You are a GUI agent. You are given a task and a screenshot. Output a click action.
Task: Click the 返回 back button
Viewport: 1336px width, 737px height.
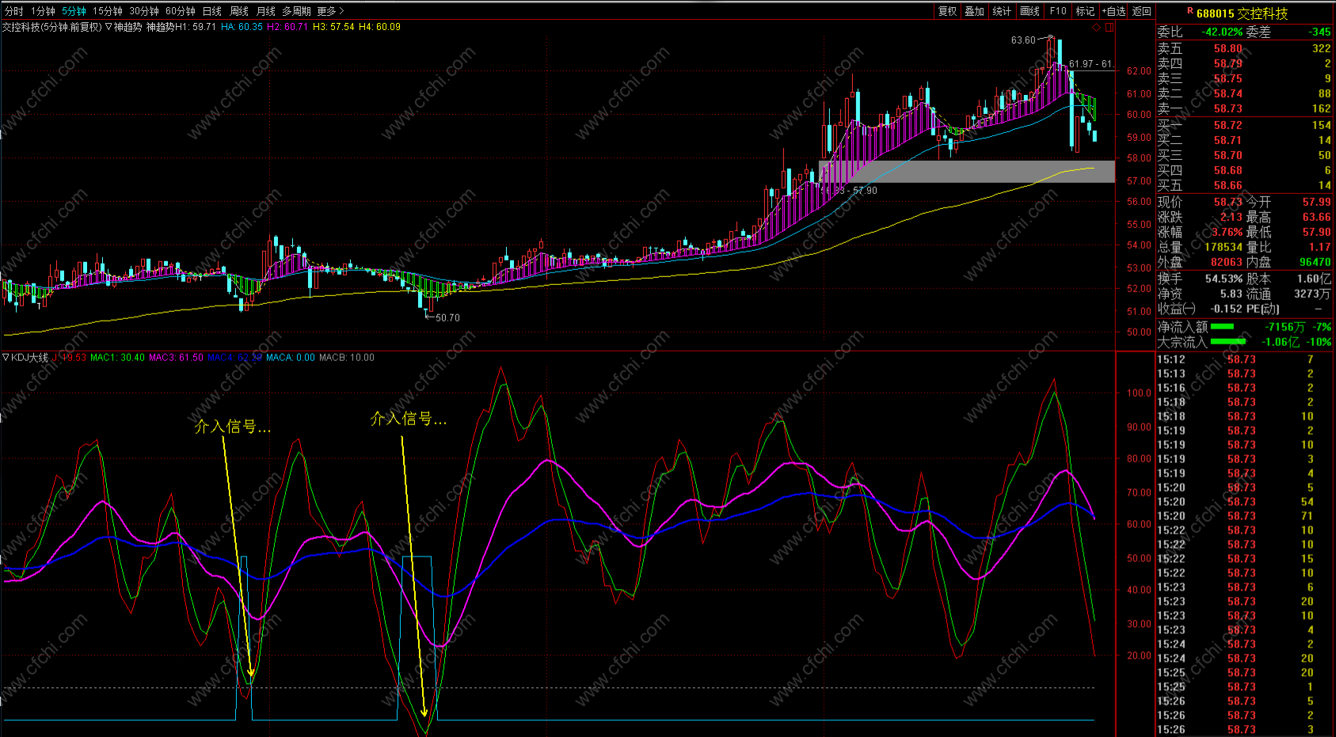(1141, 11)
